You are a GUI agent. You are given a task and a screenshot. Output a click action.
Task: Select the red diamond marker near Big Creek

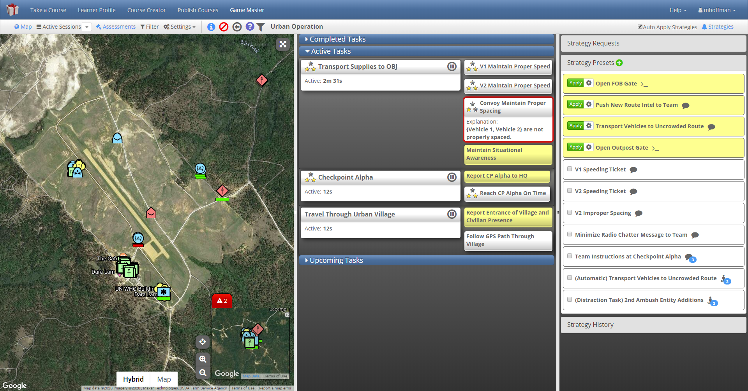262,80
